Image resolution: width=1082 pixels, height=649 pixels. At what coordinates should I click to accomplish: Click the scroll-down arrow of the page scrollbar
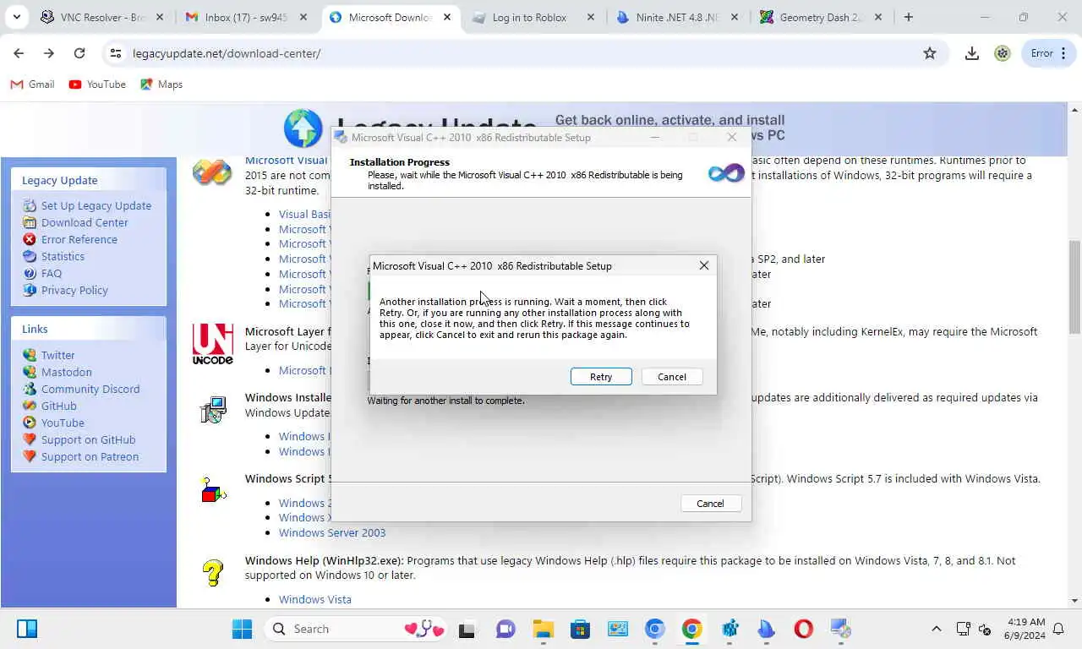1075,601
